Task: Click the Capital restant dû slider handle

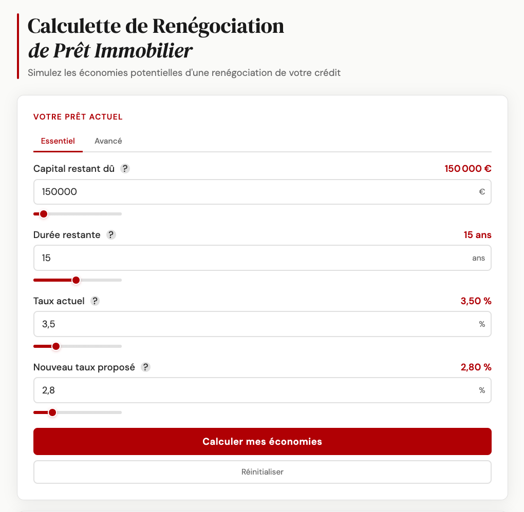Action: click(x=43, y=214)
